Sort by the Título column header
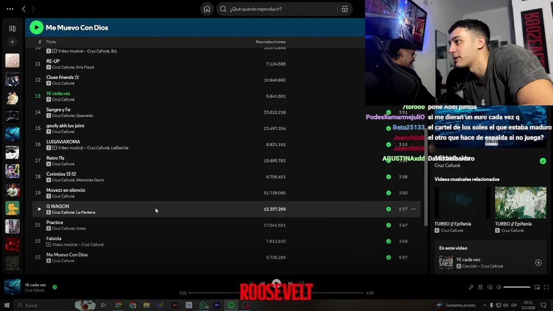 (x=51, y=42)
